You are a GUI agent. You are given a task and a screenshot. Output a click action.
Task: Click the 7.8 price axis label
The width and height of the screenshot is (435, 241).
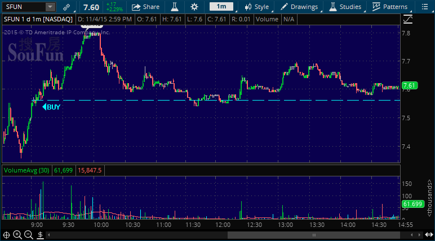[406, 34]
